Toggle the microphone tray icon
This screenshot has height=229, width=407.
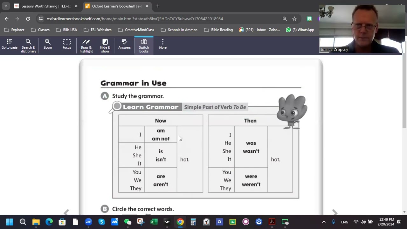pyautogui.click(x=333, y=222)
